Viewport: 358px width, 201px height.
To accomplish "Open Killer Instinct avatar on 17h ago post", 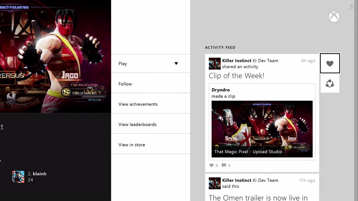I will tap(215, 183).
